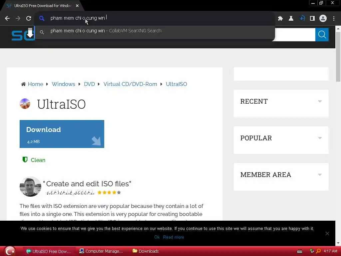Switch to UltraISO Free Dow... taskbar window
Image resolution: width=341 pixels, height=256 pixels.
(x=49, y=251)
